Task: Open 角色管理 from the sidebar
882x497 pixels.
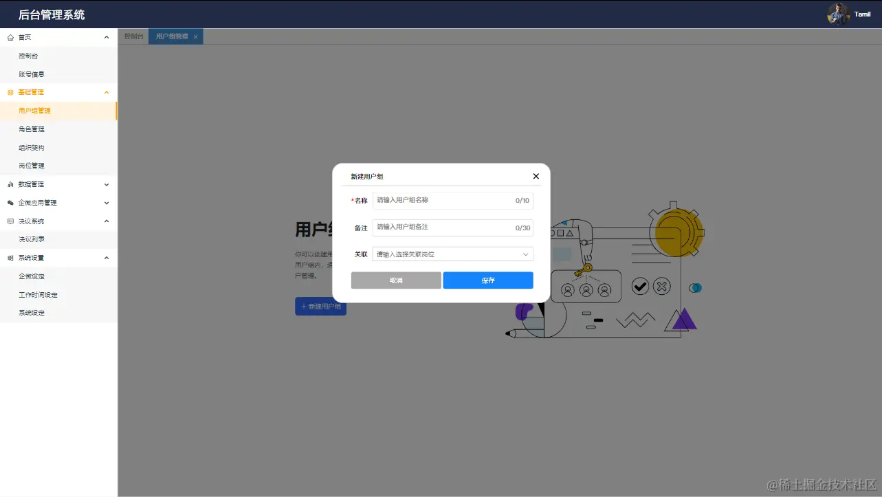Action: [x=58, y=129]
